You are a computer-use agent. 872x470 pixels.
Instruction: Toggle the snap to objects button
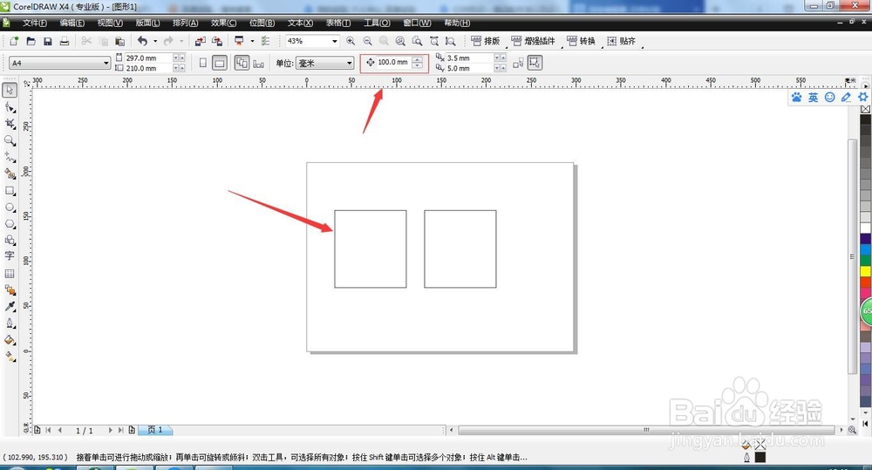(x=535, y=63)
